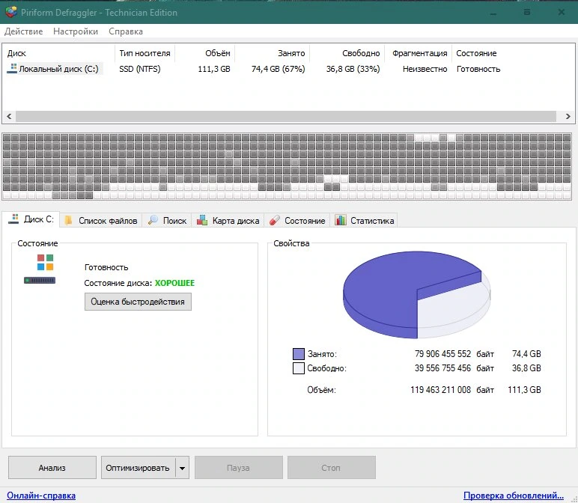
Task: Click the Пауза button
Action: (x=239, y=468)
